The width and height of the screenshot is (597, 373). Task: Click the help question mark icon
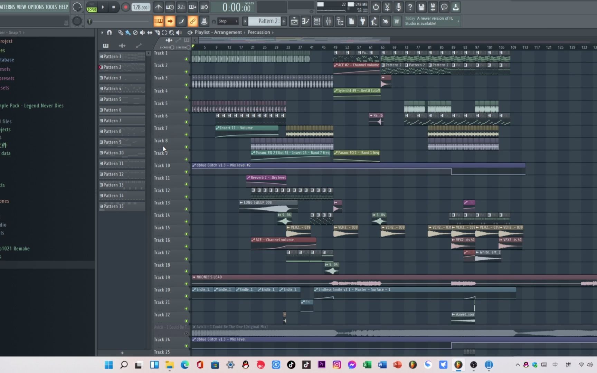click(x=410, y=7)
